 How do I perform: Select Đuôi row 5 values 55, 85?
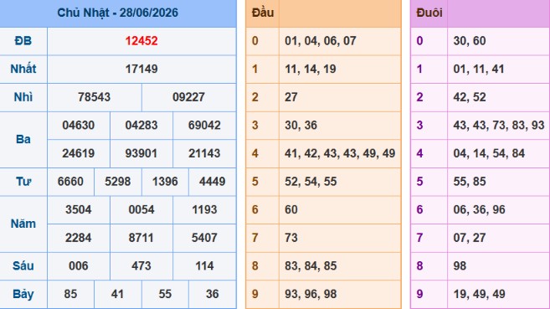[x=470, y=182]
